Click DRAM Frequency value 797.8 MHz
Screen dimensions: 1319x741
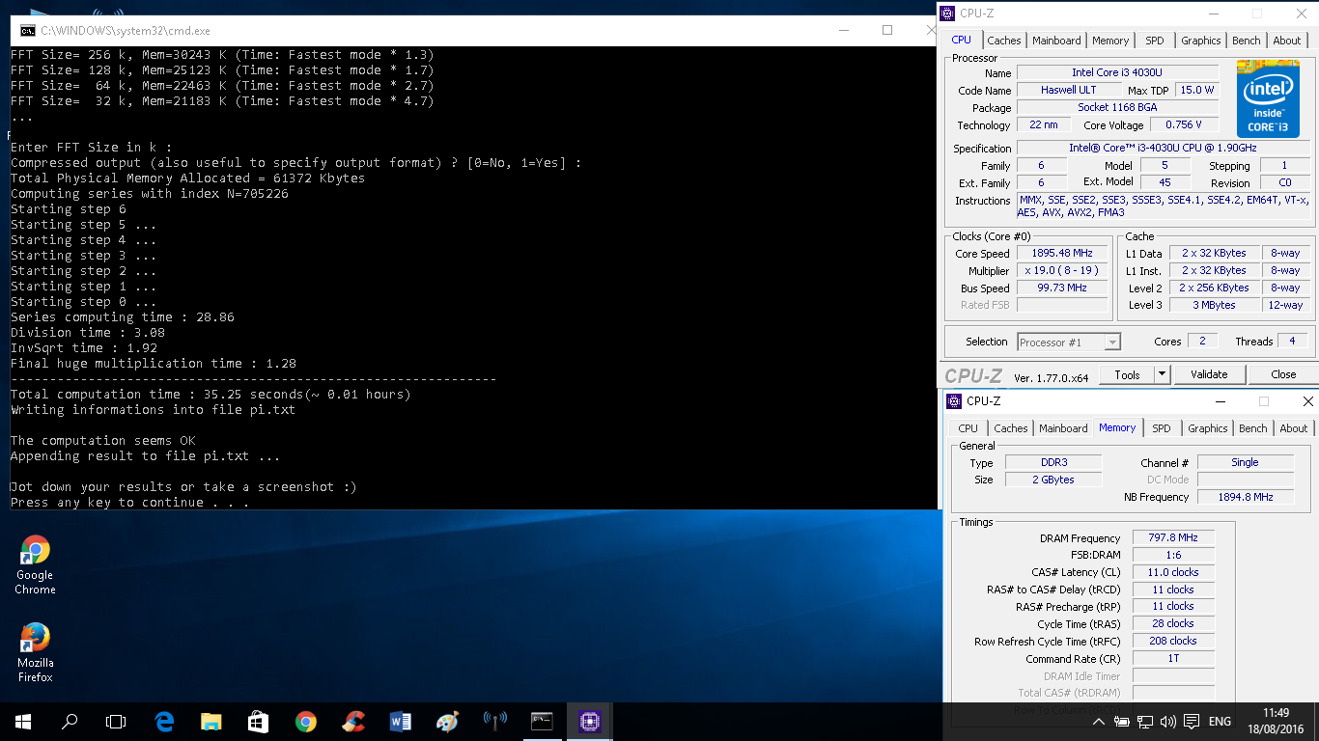pos(1173,538)
